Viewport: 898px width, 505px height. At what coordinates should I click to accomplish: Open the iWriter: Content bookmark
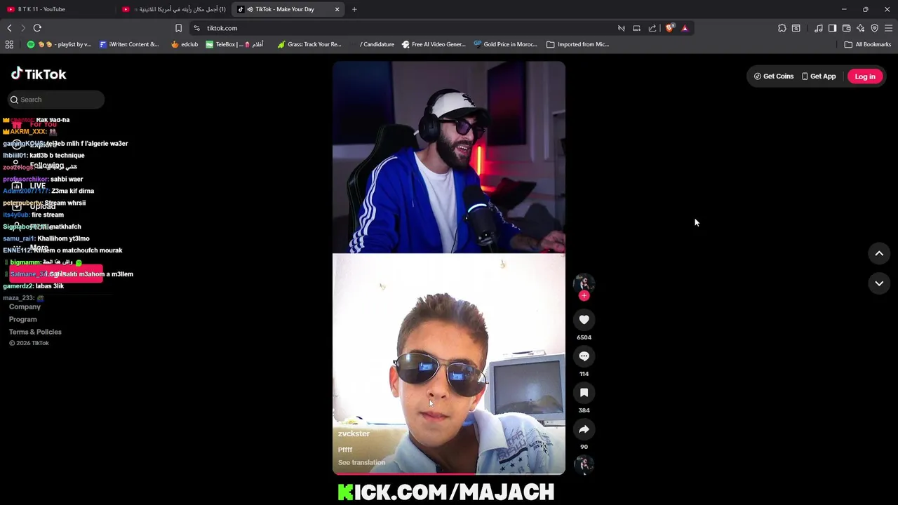(x=129, y=44)
